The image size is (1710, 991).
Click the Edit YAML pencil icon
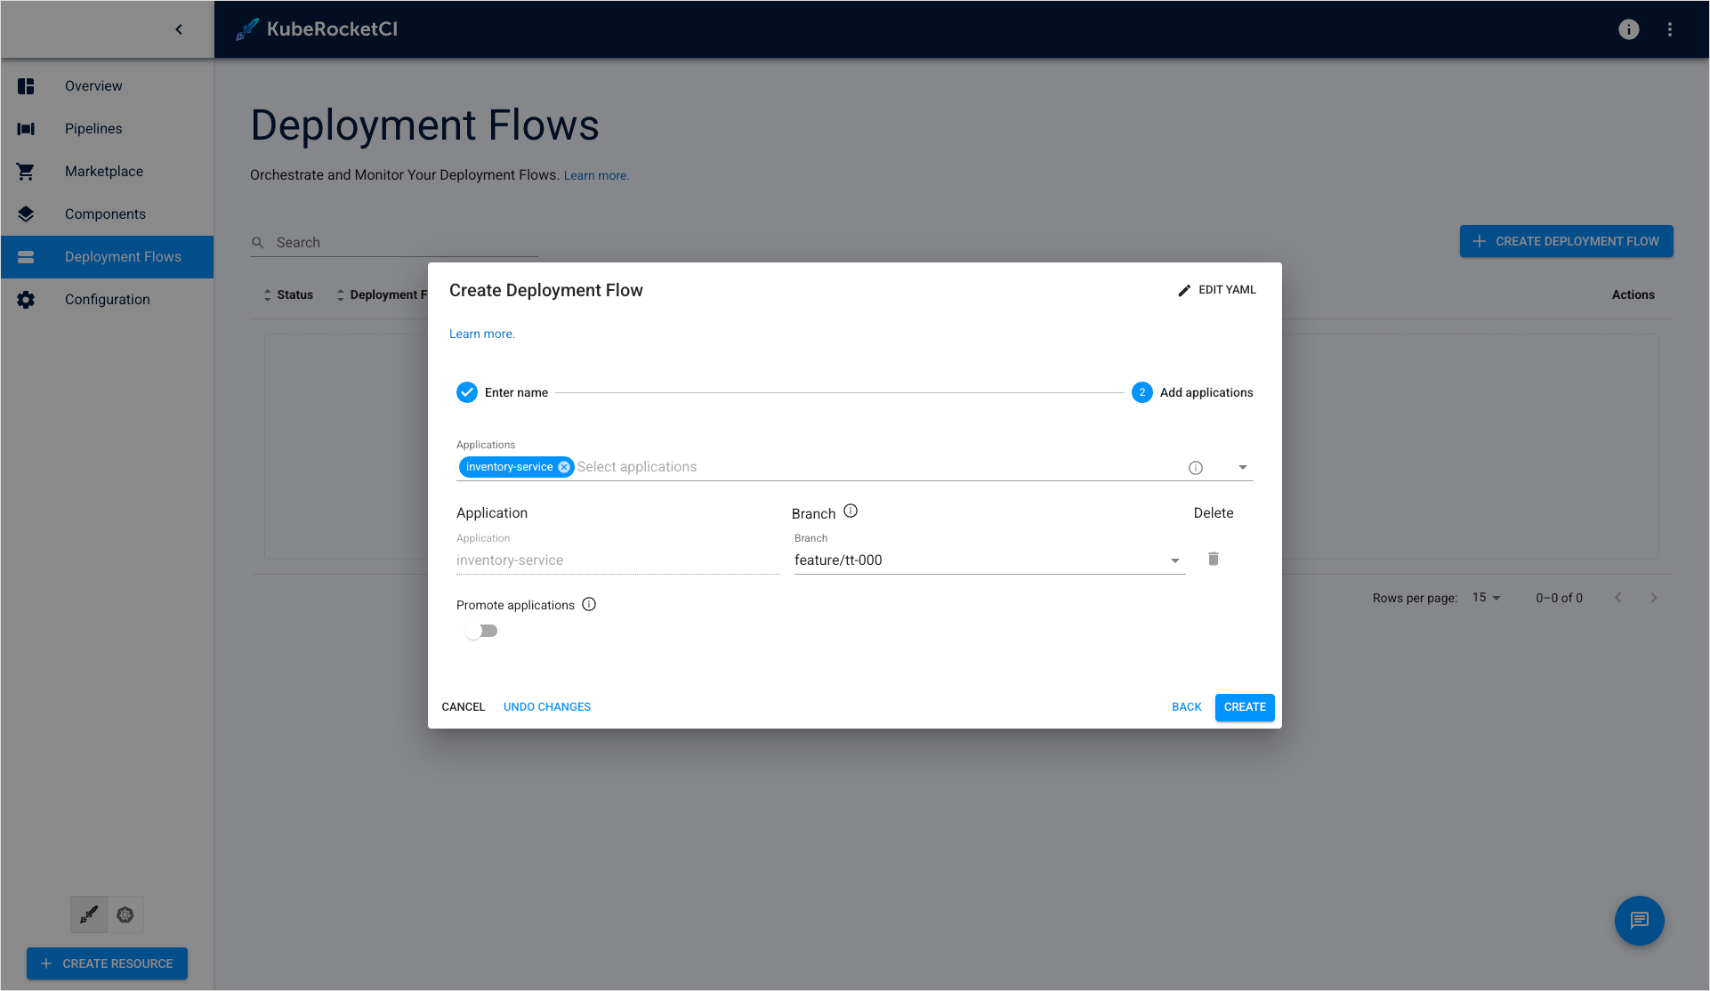click(x=1182, y=290)
